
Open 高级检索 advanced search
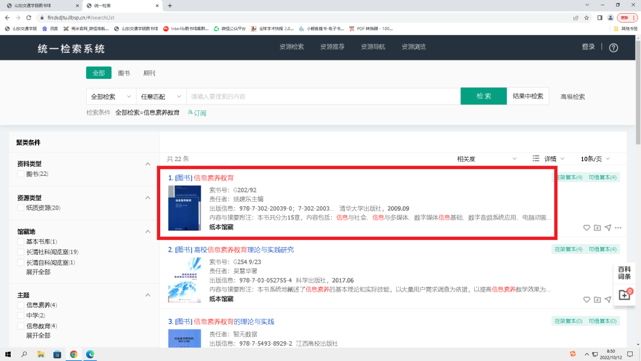(572, 97)
